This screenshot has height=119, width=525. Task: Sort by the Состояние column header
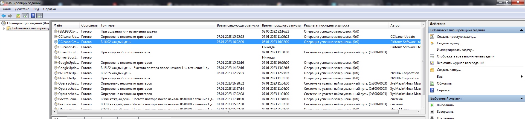pyautogui.click(x=89, y=25)
